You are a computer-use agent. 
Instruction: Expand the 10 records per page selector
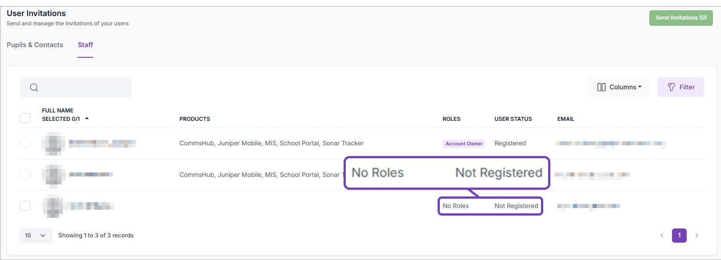tap(36, 236)
